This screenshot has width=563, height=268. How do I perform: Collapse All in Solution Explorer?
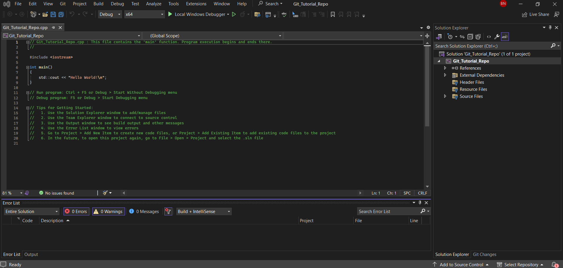pos(470,37)
